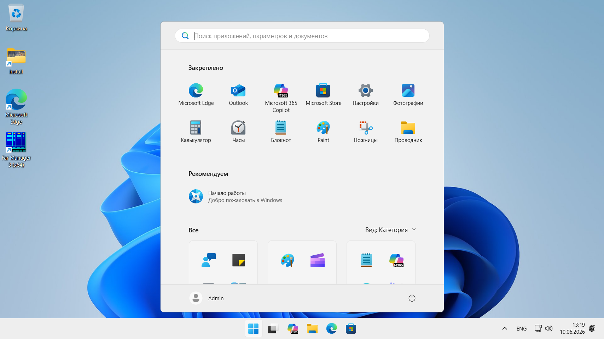Show hidden system tray icons
Image resolution: width=604 pixels, height=339 pixels.
(x=505, y=329)
